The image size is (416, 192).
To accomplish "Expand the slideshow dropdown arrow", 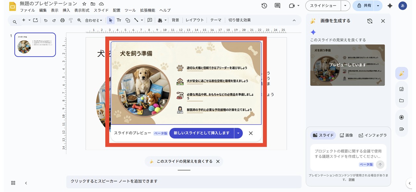I will pos(345,6).
